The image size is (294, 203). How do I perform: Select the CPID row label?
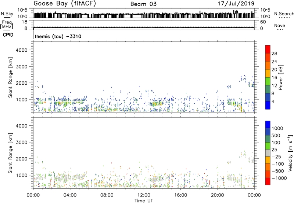point(8,35)
